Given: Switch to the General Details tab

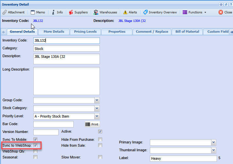Looking at the screenshot, I should [x=22, y=32].
